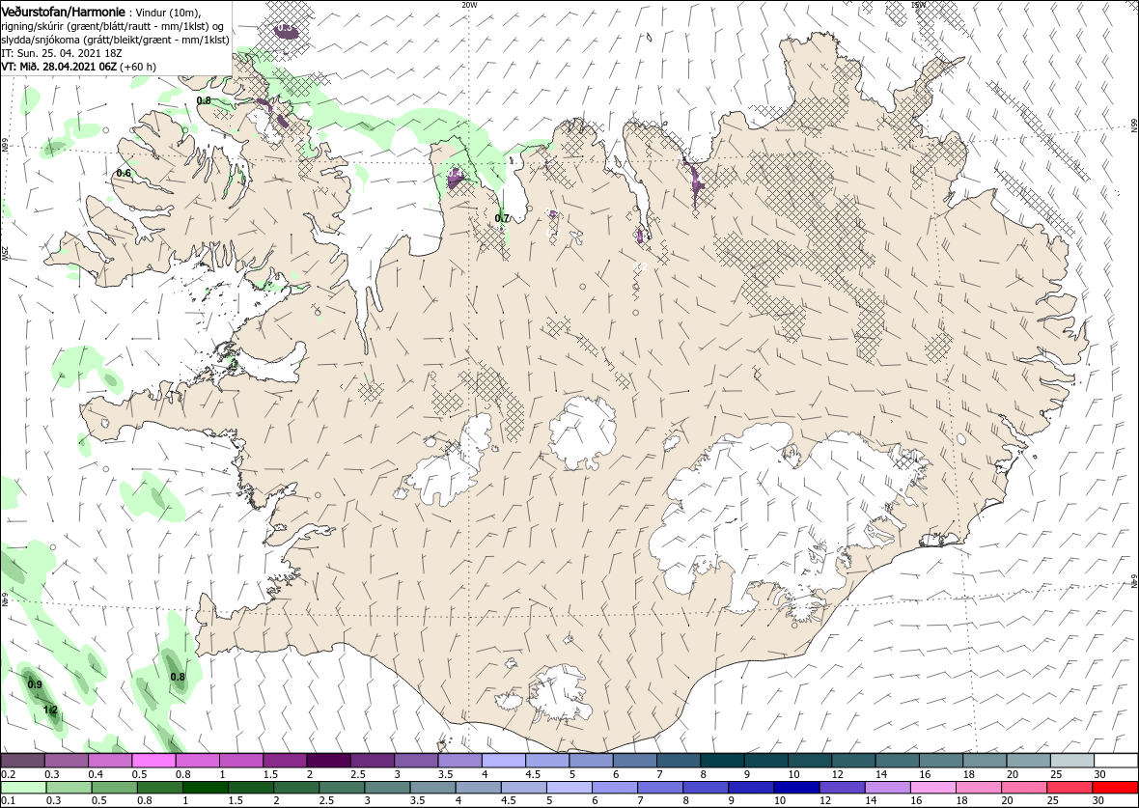Pick the deep navy blue 10–12 rain legend swatch
Image resolution: width=1139 pixels, height=808 pixels.
[x=796, y=788]
